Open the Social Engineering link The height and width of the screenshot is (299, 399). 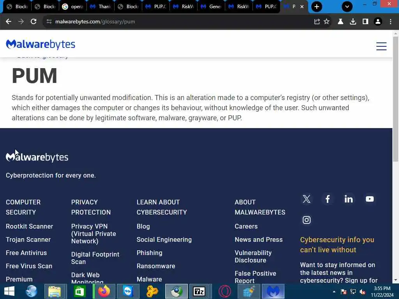(x=164, y=239)
